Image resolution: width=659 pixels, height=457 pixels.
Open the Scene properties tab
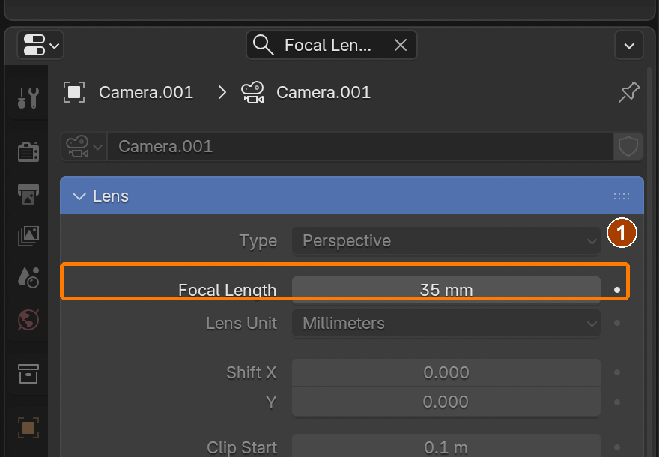click(28, 277)
